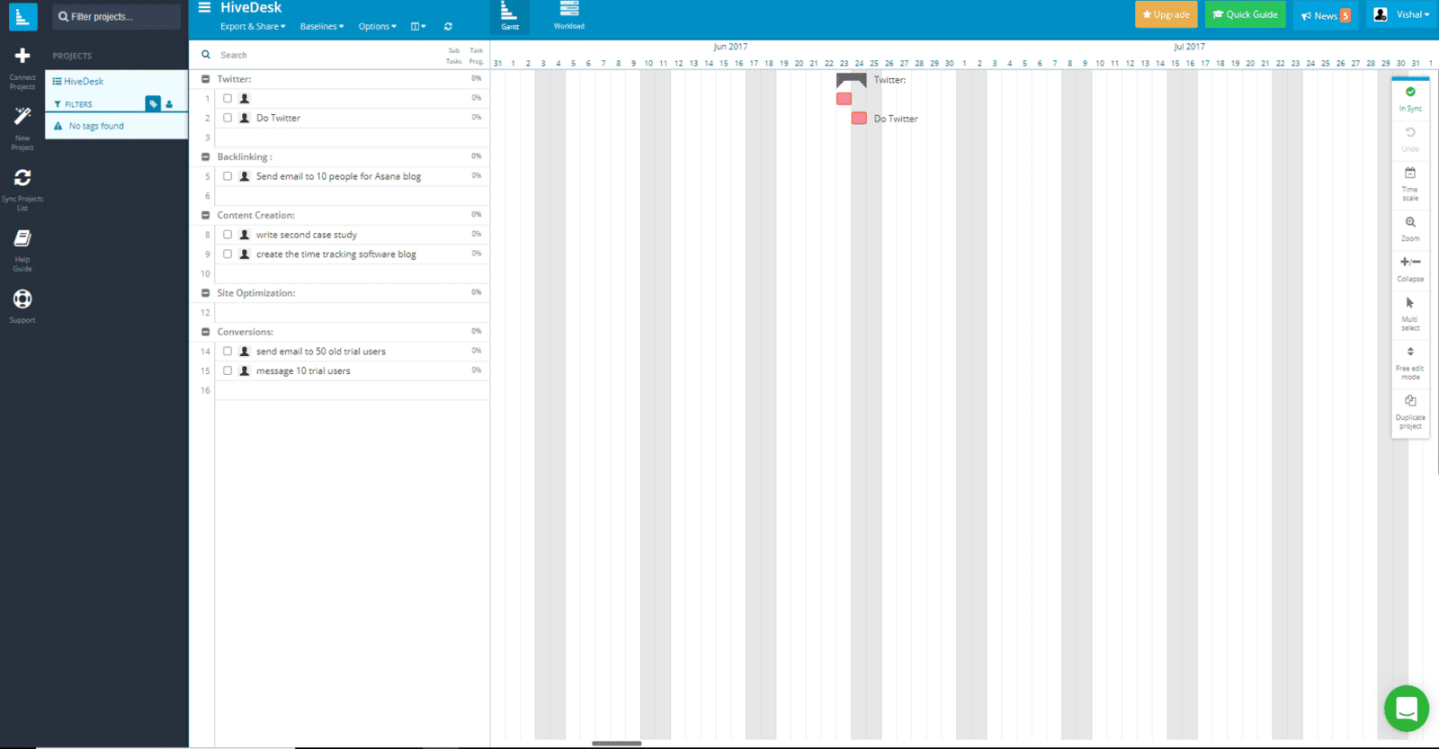Click the refresh icon in the toolbar

point(448,26)
